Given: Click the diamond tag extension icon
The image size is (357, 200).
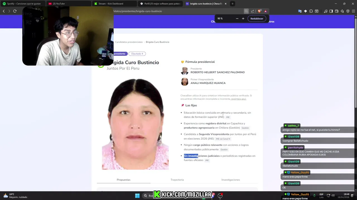Looking at the screenshot, I should coord(305,11).
